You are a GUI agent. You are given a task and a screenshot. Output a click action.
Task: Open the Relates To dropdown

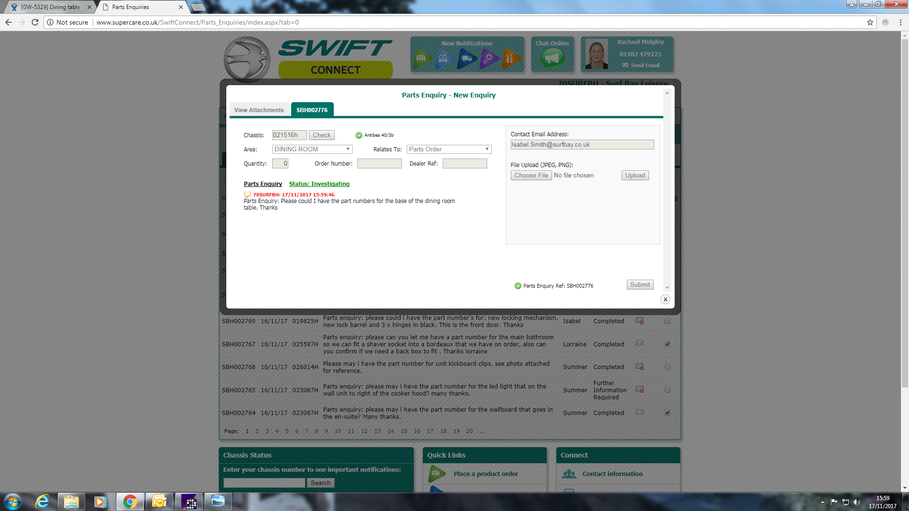click(449, 149)
